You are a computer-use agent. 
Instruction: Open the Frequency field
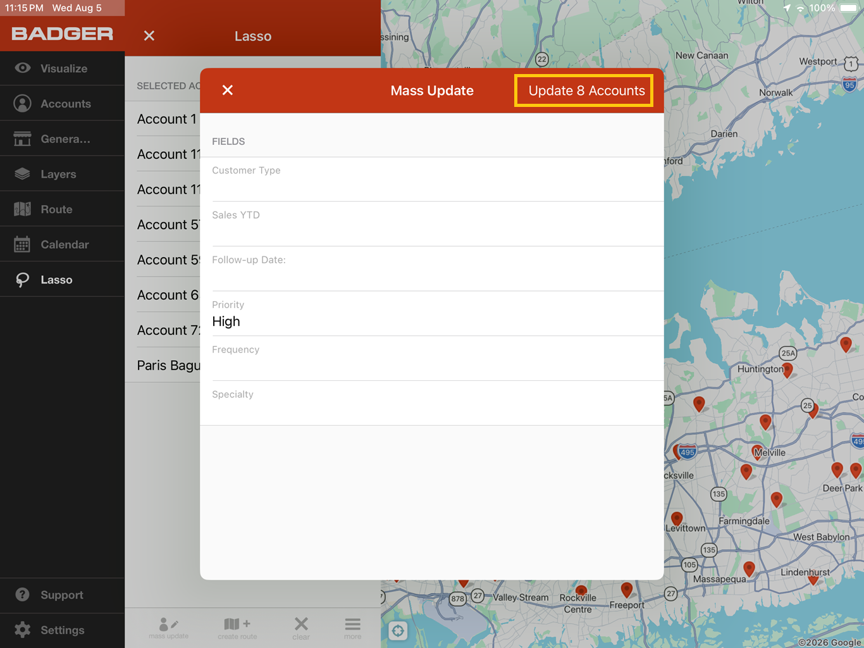pyautogui.click(x=432, y=358)
